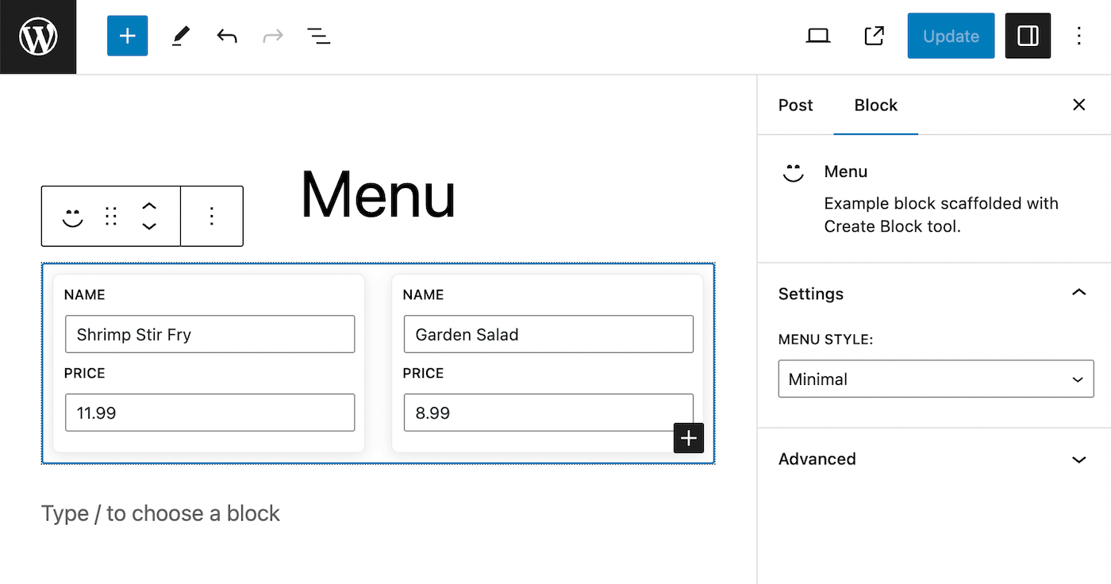Click the block drag handle icon

coord(111,217)
